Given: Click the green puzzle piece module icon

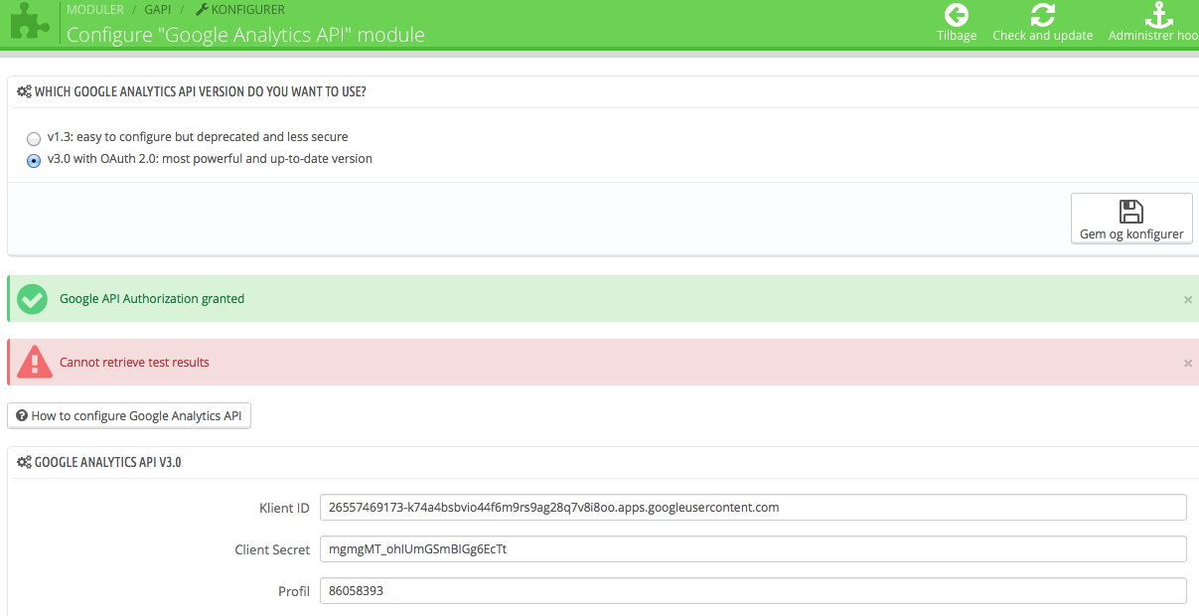Looking at the screenshot, I should tap(30, 22).
